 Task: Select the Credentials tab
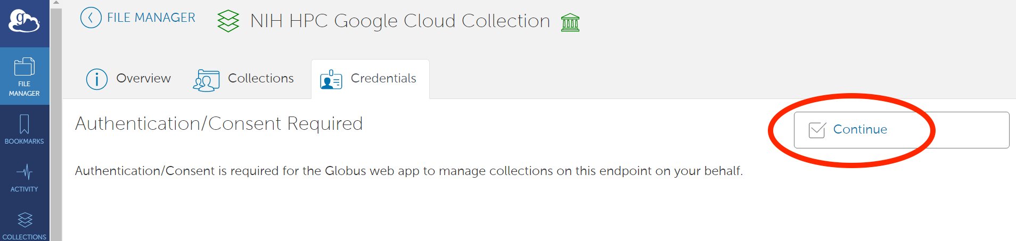[383, 79]
